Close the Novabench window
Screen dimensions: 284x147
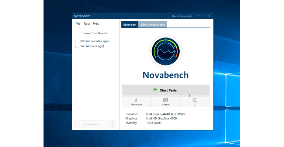(208, 16)
